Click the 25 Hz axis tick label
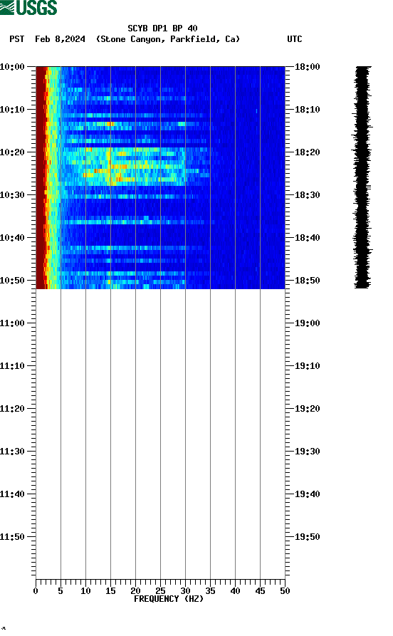 coord(160,591)
